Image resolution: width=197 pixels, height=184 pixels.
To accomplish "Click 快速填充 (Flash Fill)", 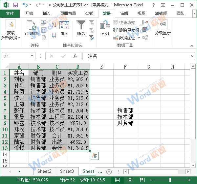I will coord(124,23).
